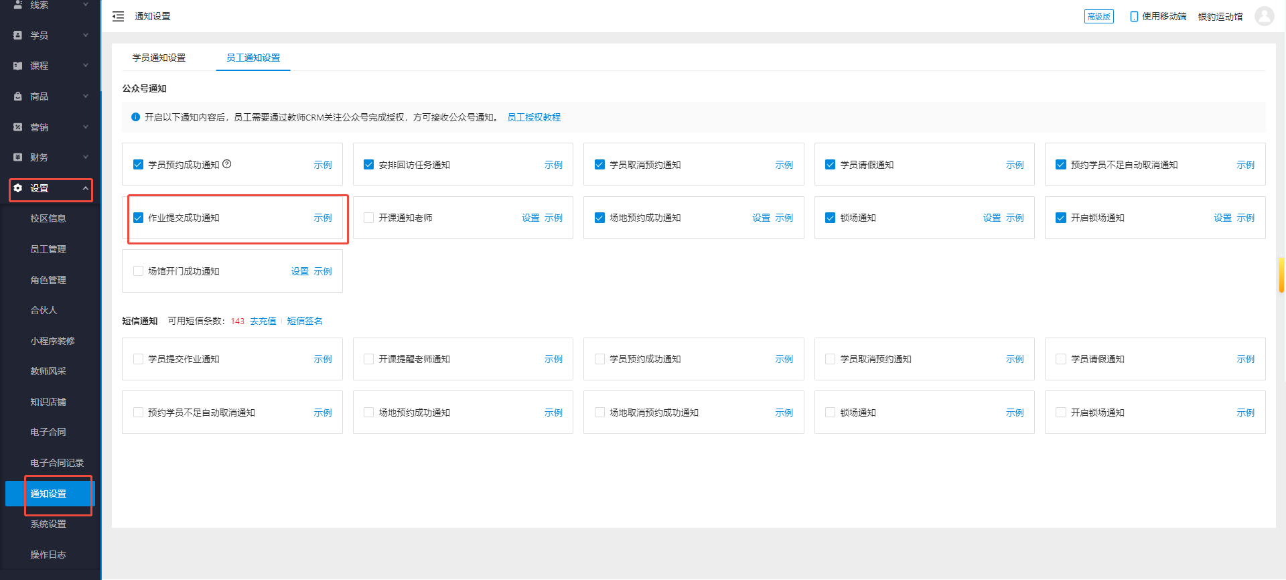Open 角色管理 in sidebar
The width and height of the screenshot is (1286, 580).
point(48,280)
